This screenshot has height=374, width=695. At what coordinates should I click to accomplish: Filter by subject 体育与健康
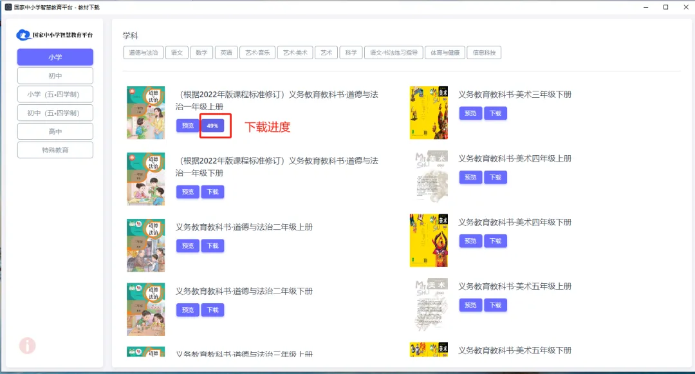click(445, 53)
